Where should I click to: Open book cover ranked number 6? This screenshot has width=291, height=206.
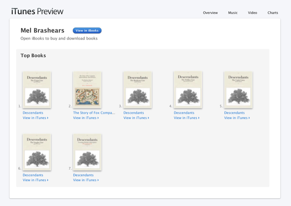tap(37, 152)
